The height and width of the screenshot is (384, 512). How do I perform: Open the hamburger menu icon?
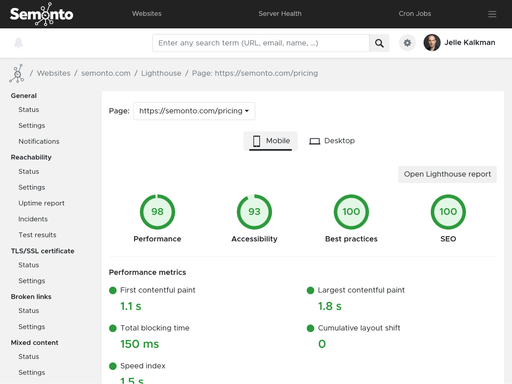[492, 14]
